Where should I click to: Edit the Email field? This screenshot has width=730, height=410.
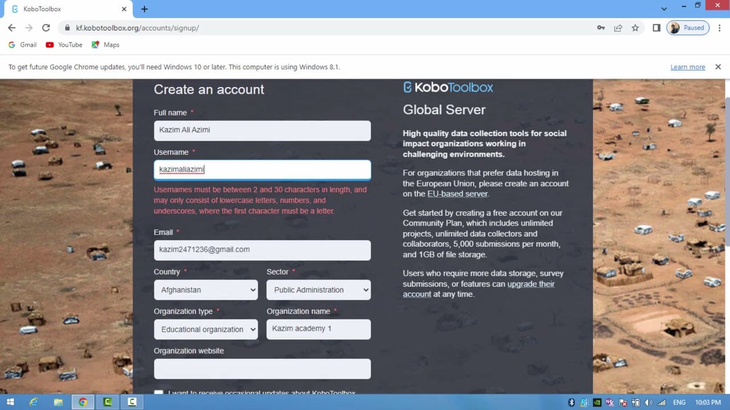262,250
